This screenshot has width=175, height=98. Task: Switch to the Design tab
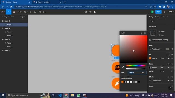pyautogui.click(x=151, y=17)
